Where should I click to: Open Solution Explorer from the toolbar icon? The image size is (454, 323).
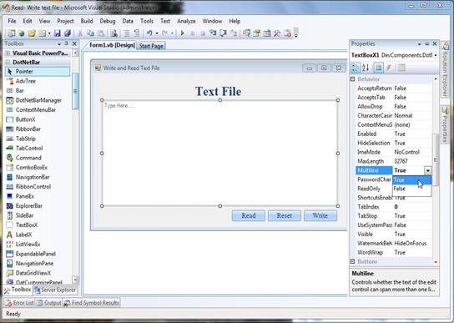[x=246, y=33]
